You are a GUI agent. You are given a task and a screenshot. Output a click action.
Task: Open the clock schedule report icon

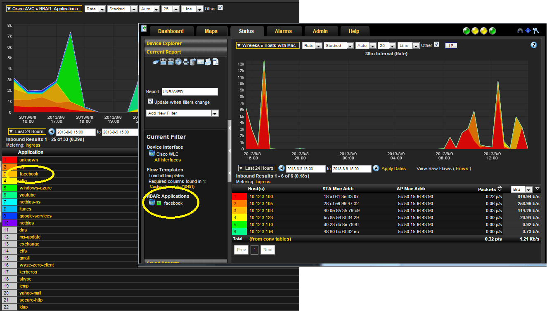click(178, 62)
